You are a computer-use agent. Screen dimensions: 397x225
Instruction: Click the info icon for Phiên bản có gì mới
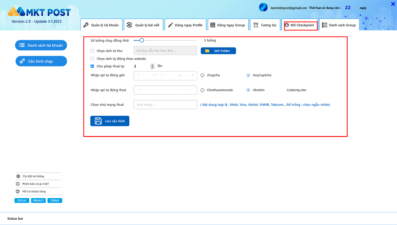[18, 184]
